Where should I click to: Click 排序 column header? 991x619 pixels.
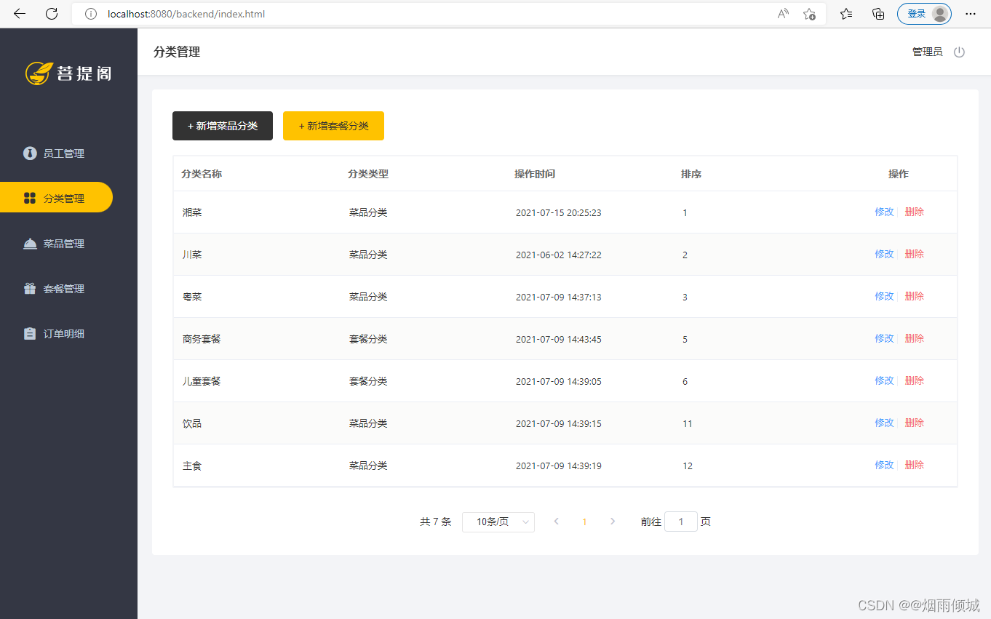point(691,174)
